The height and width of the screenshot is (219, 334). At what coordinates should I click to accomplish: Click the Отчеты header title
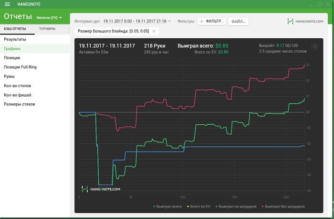pyautogui.click(x=18, y=16)
